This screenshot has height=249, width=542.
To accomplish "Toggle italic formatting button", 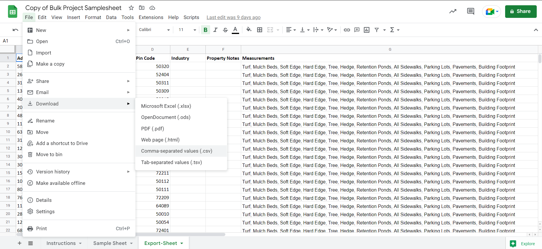I will pyautogui.click(x=215, y=30).
